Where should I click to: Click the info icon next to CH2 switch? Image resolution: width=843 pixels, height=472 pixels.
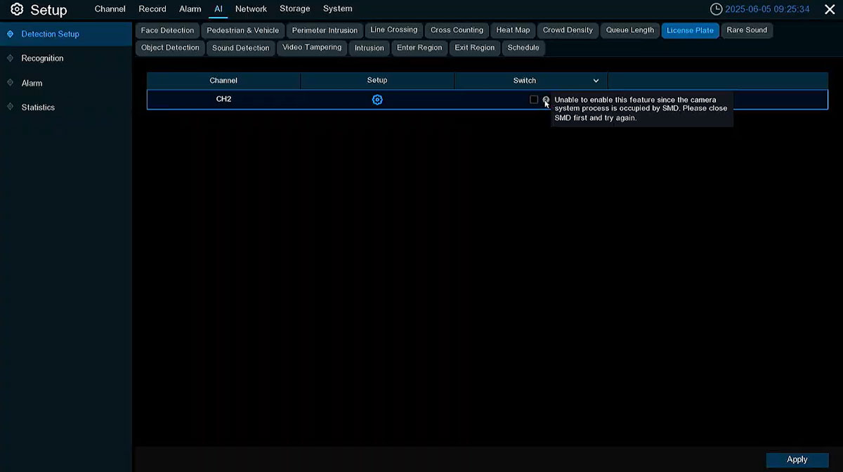click(546, 100)
